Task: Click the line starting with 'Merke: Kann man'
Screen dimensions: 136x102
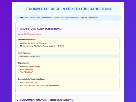Action: point(42,46)
